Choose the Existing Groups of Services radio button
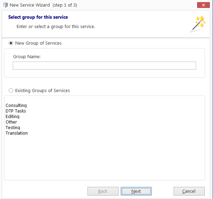 [x=11, y=90]
